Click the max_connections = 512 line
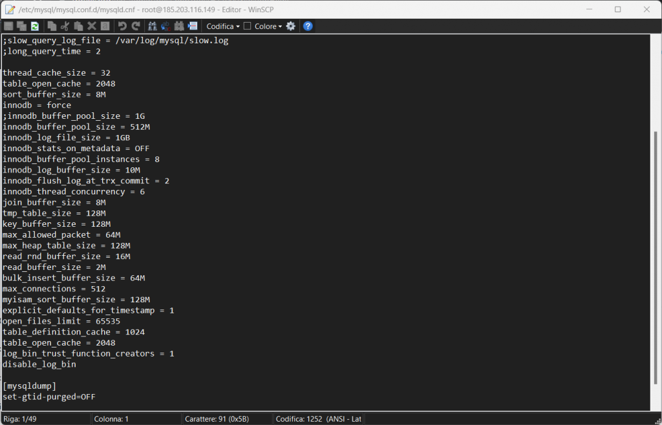The height and width of the screenshot is (425, 662). tap(48, 289)
